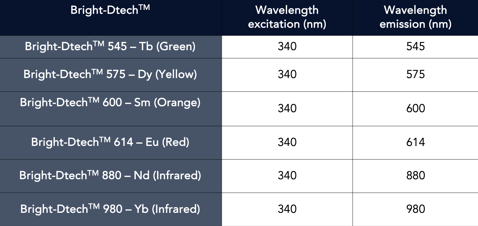Select the Bright-Dtech 575 – Dy (Yellow) cell
The height and width of the screenshot is (226, 478).
tap(110, 74)
